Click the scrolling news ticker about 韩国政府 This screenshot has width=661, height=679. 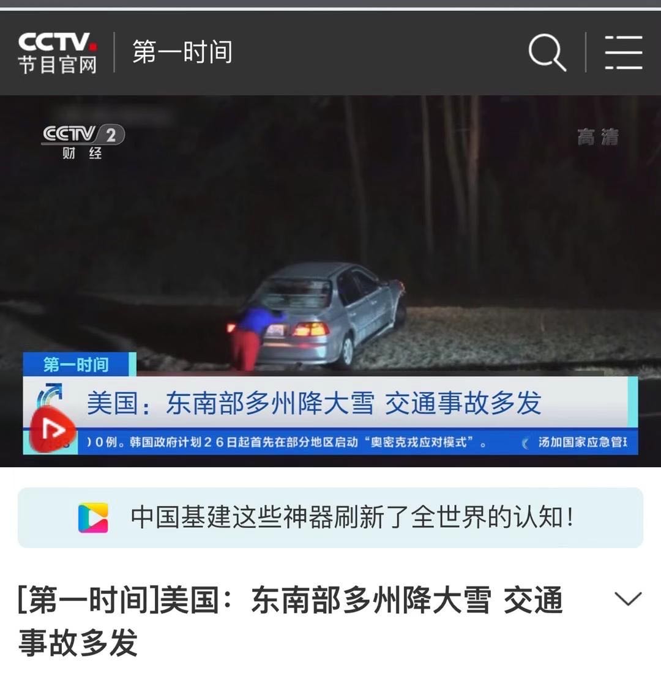pyautogui.click(x=286, y=442)
